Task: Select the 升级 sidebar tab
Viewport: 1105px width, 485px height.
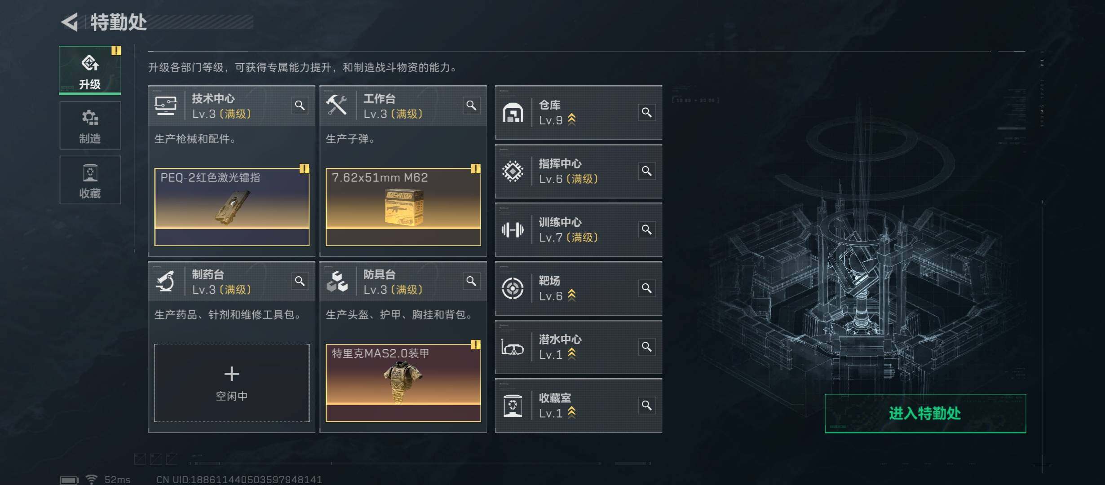Action: click(90, 71)
